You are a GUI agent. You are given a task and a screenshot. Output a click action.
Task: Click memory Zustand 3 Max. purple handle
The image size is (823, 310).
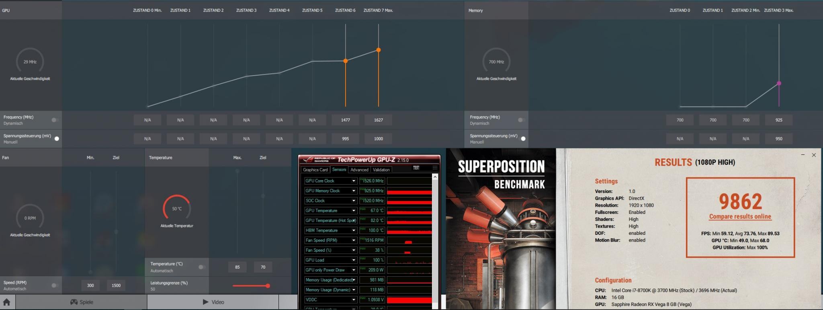(x=779, y=83)
